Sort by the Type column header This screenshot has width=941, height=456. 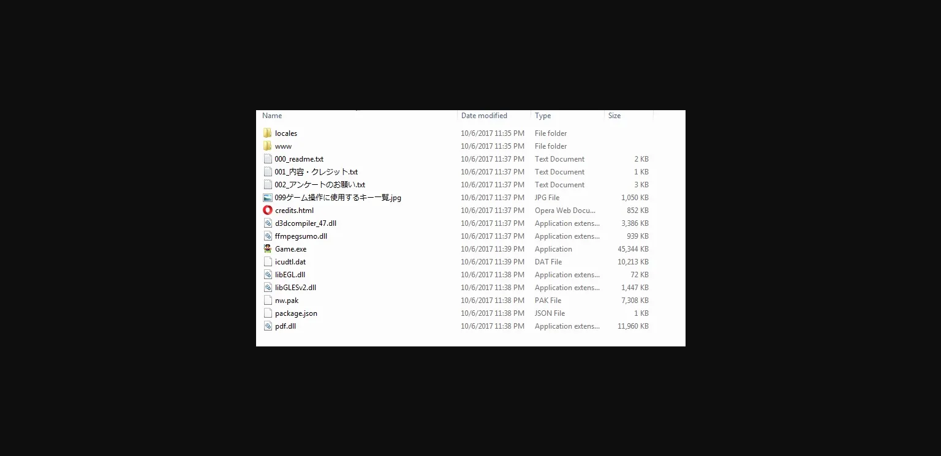click(543, 116)
